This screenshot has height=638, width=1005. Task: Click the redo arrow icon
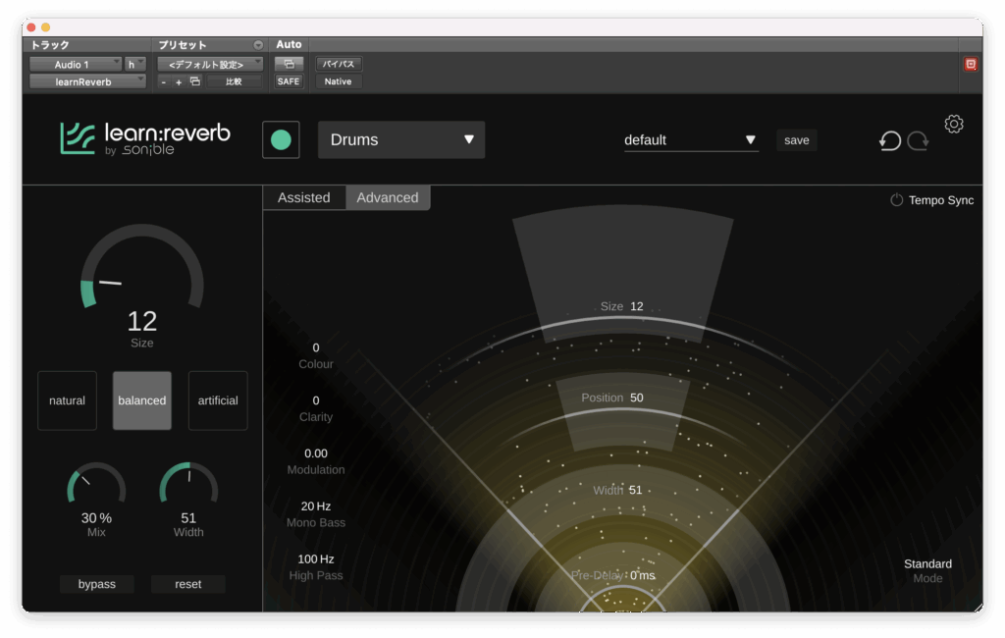pyautogui.click(x=919, y=140)
